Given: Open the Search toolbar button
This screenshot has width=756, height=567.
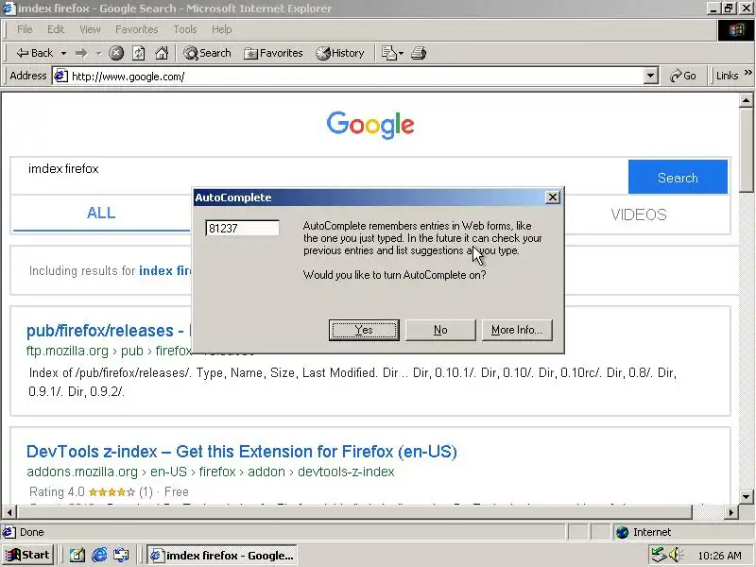Looking at the screenshot, I should point(207,53).
